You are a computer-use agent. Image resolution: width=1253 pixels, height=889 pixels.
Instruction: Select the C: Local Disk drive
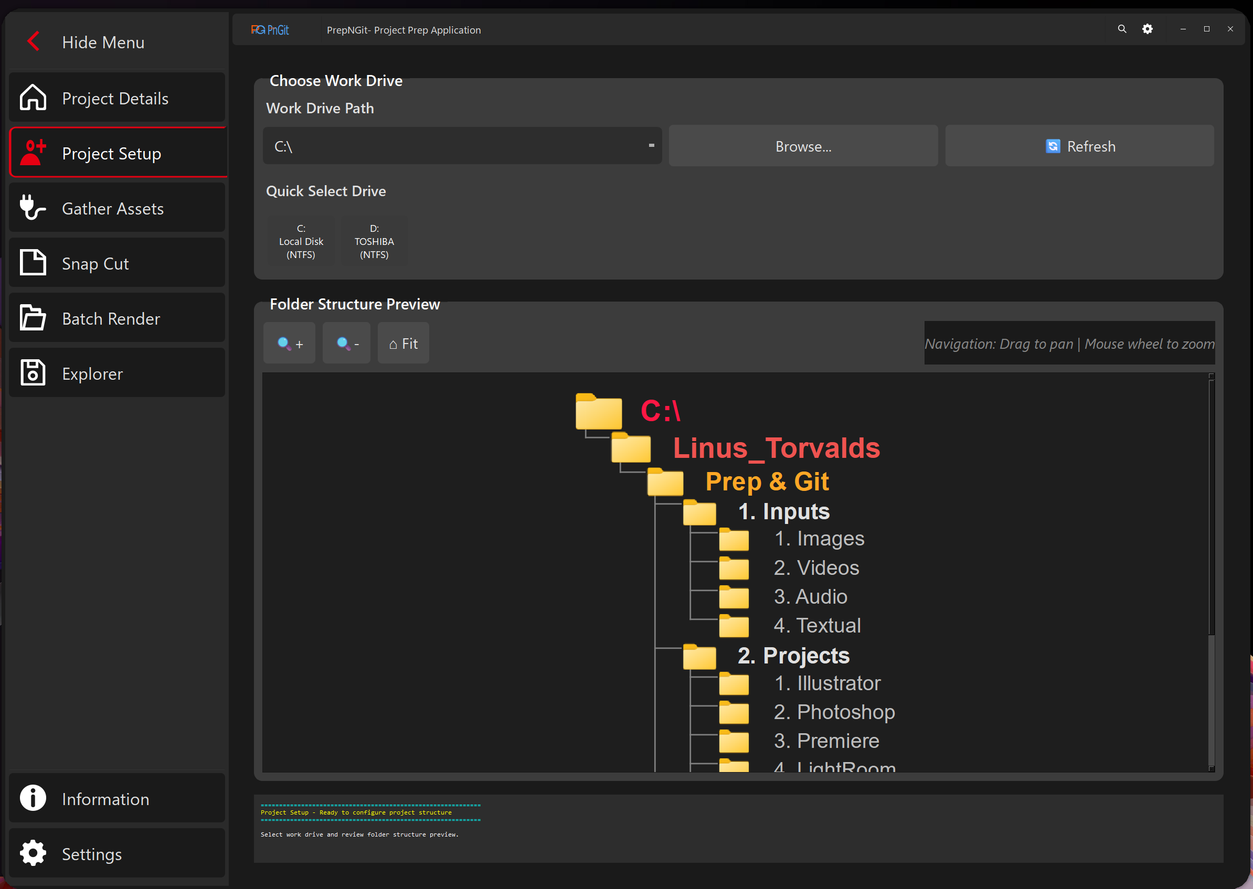(301, 241)
